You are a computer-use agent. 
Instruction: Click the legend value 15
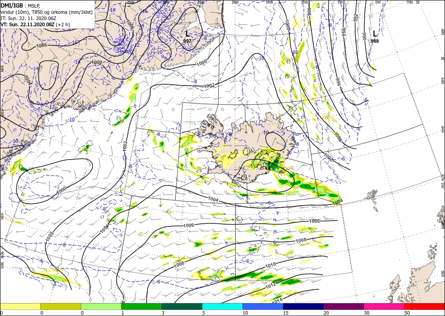click(x=286, y=313)
